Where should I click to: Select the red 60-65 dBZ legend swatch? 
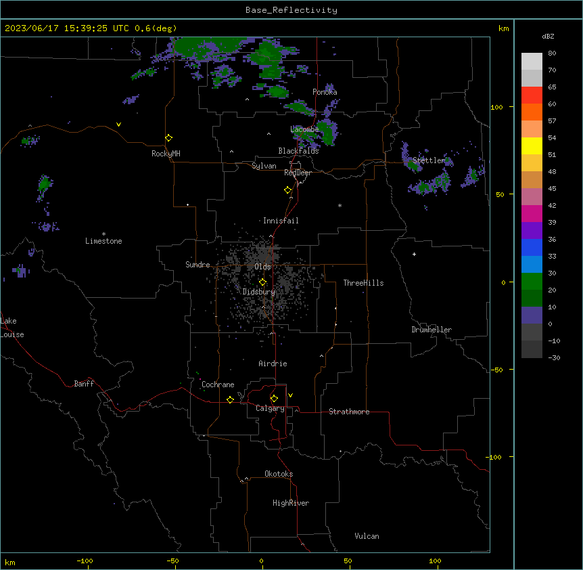pos(532,95)
